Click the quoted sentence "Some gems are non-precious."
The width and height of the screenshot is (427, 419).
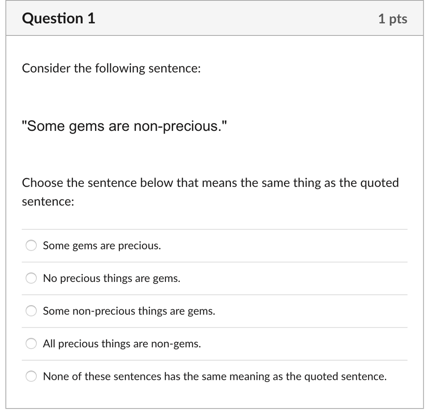pyautogui.click(x=124, y=125)
